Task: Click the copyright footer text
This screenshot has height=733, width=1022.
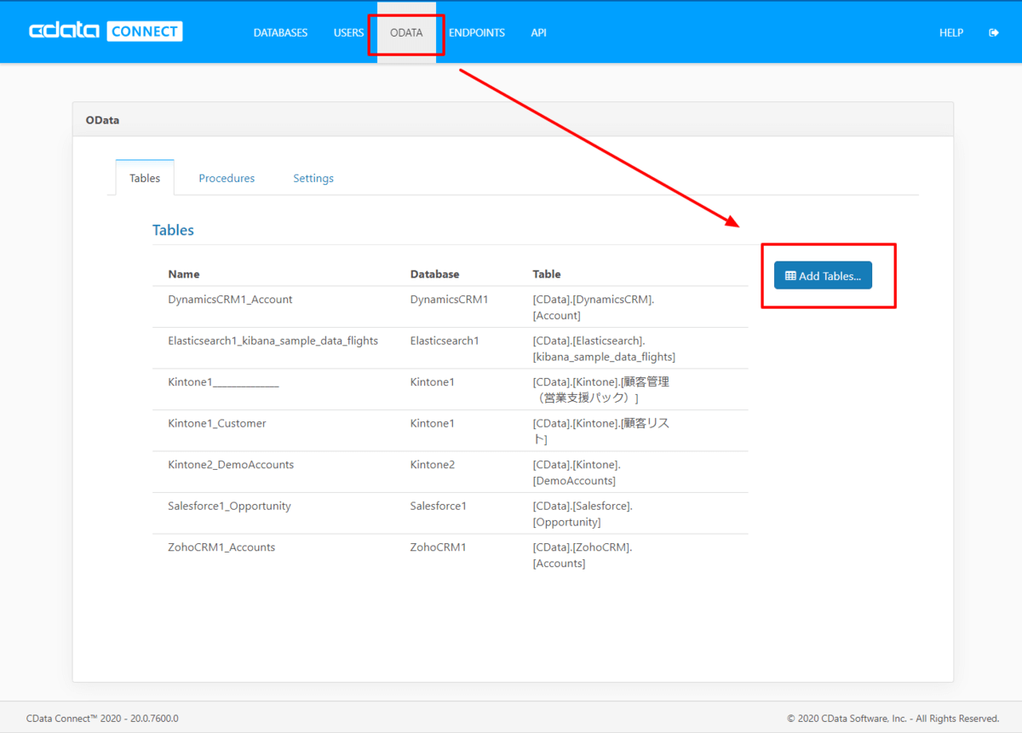Action: coord(893,719)
